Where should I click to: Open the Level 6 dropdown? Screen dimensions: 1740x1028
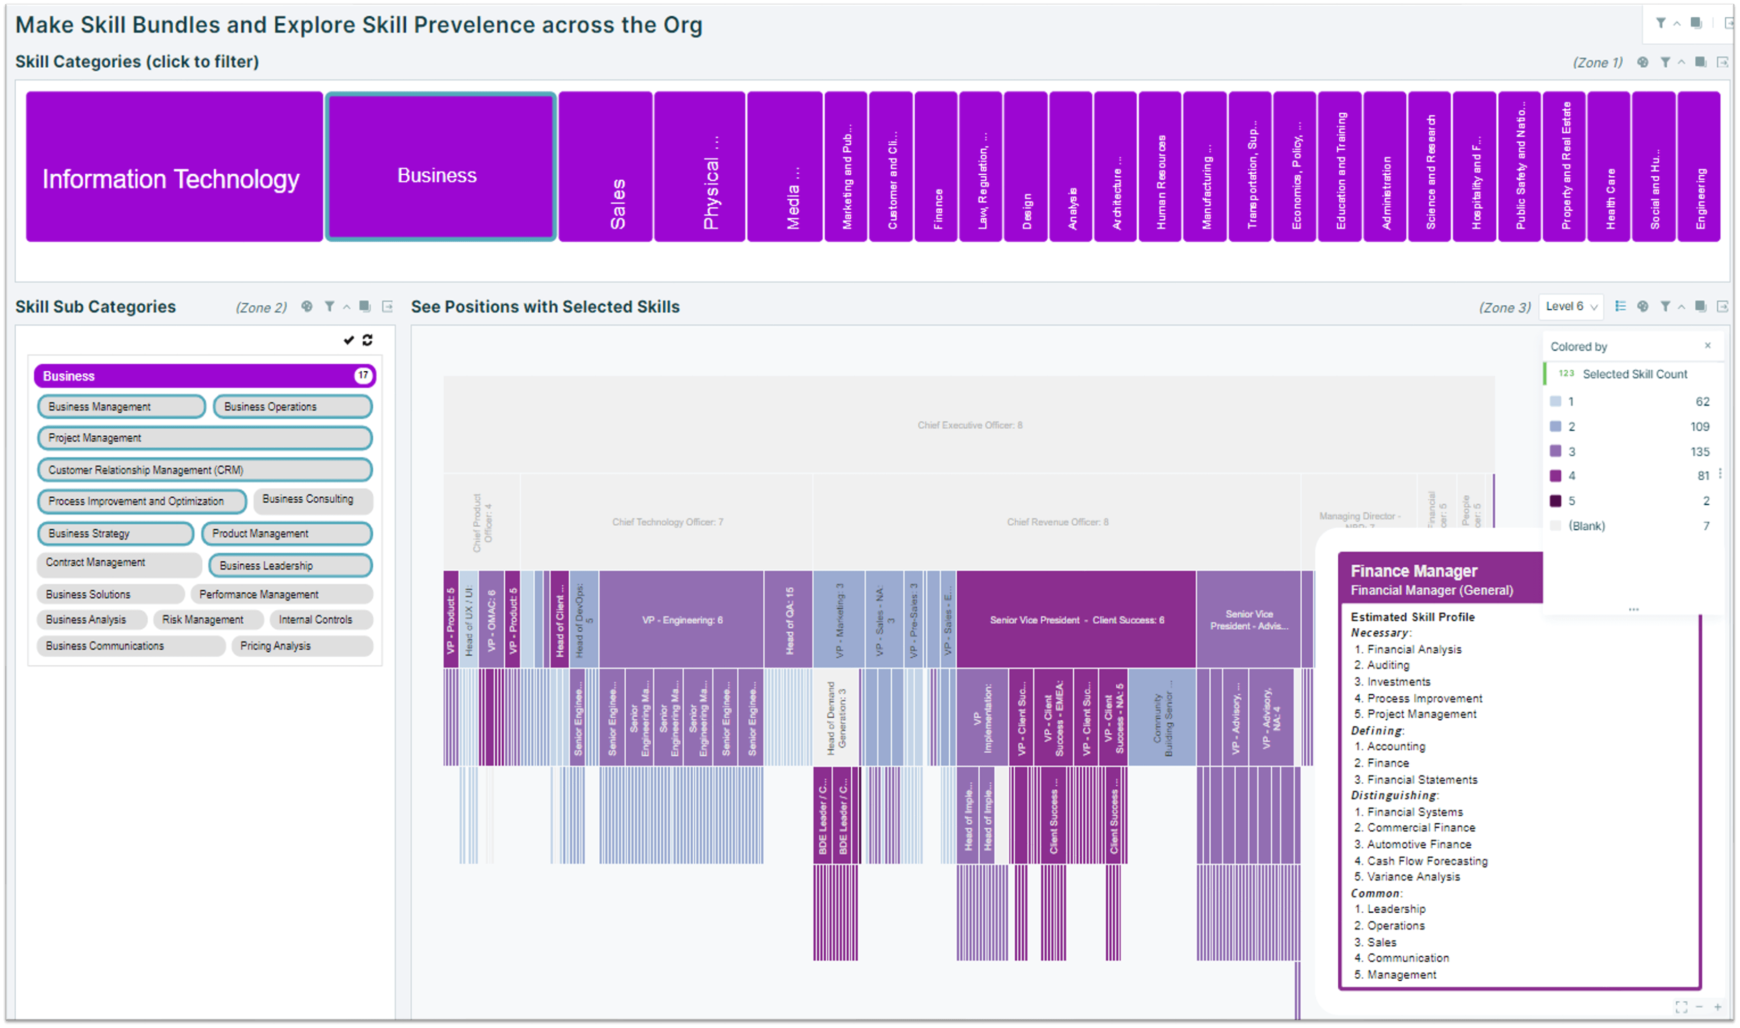(1570, 306)
